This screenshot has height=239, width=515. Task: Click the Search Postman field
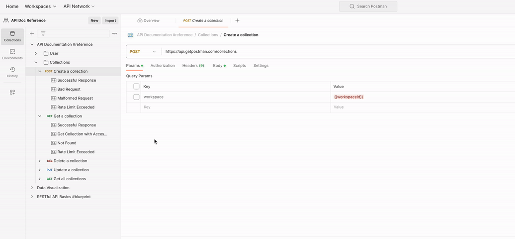pos(368,6)
